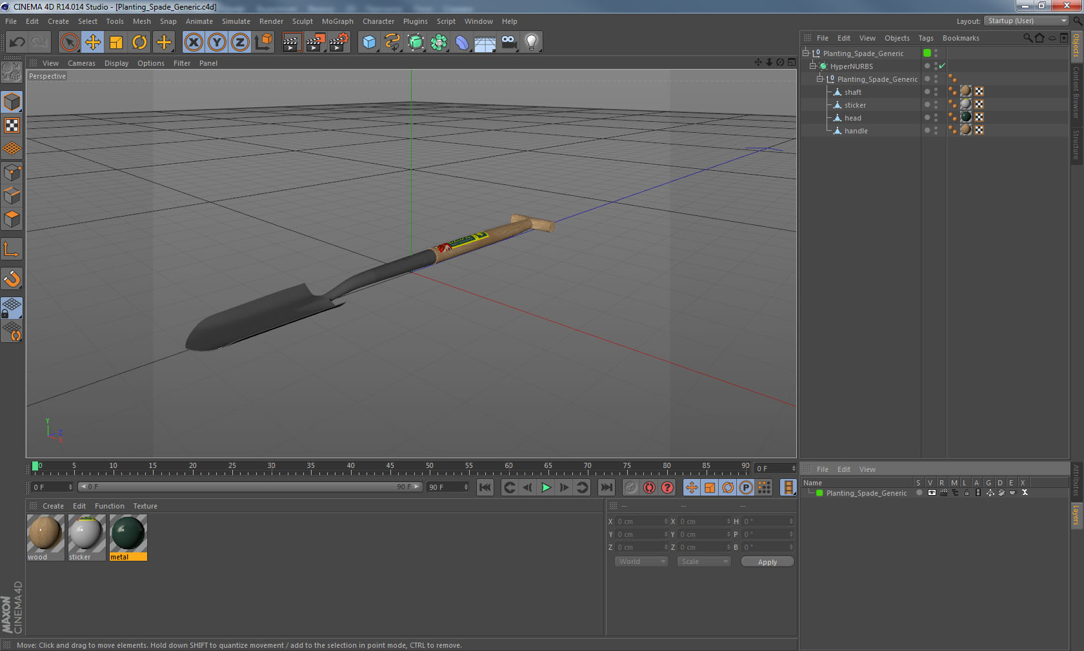The image size is (1084, 651).
Task: Collapse the HyperNURBS object
Action: tap(813, 66)
